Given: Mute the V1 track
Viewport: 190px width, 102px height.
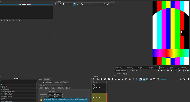Looking at the screenshot, I should (97, 97).
